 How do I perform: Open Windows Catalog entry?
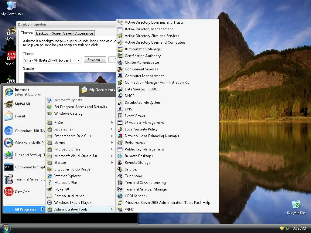80,113
